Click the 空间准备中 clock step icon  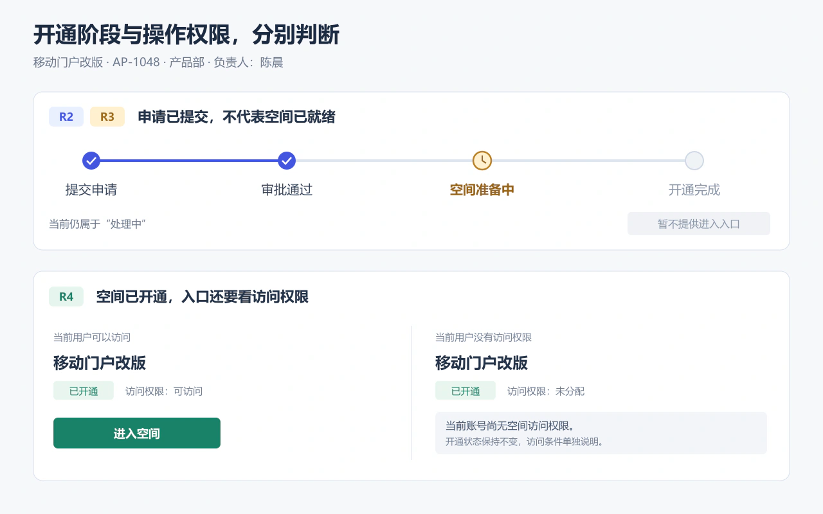482,161
